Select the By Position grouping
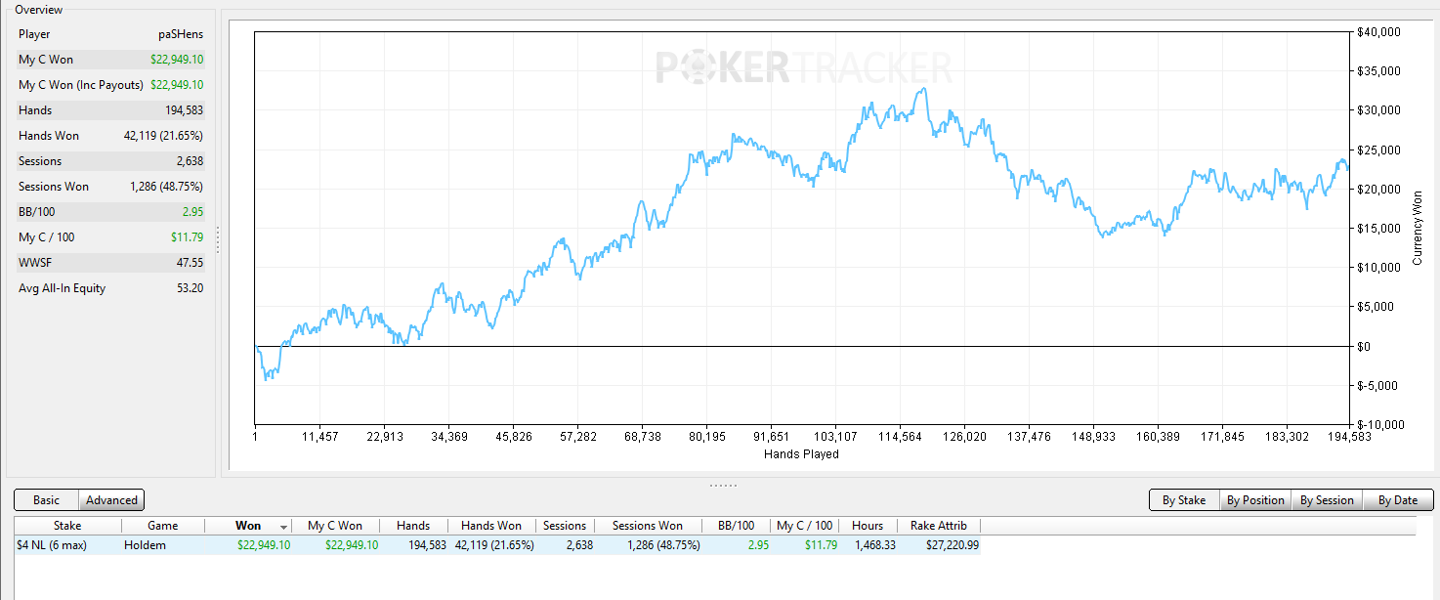Screen dimensions: 1440x600 pos(1255,500)
